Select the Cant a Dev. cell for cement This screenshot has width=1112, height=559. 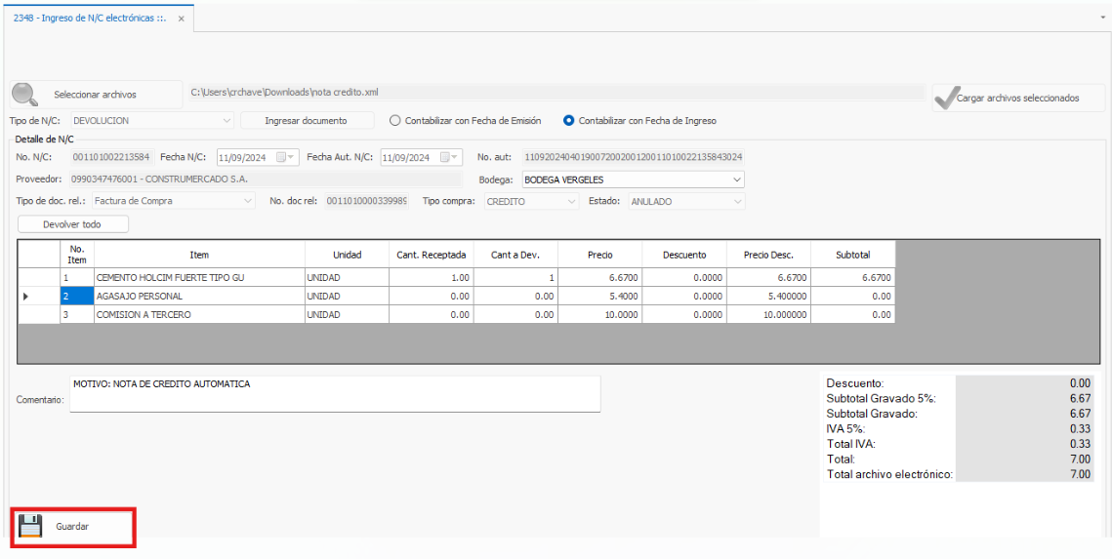click(515, 278)
